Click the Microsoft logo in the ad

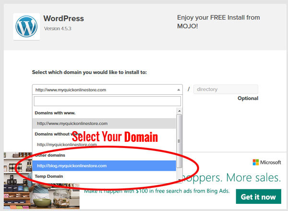(x=267, y=162)
